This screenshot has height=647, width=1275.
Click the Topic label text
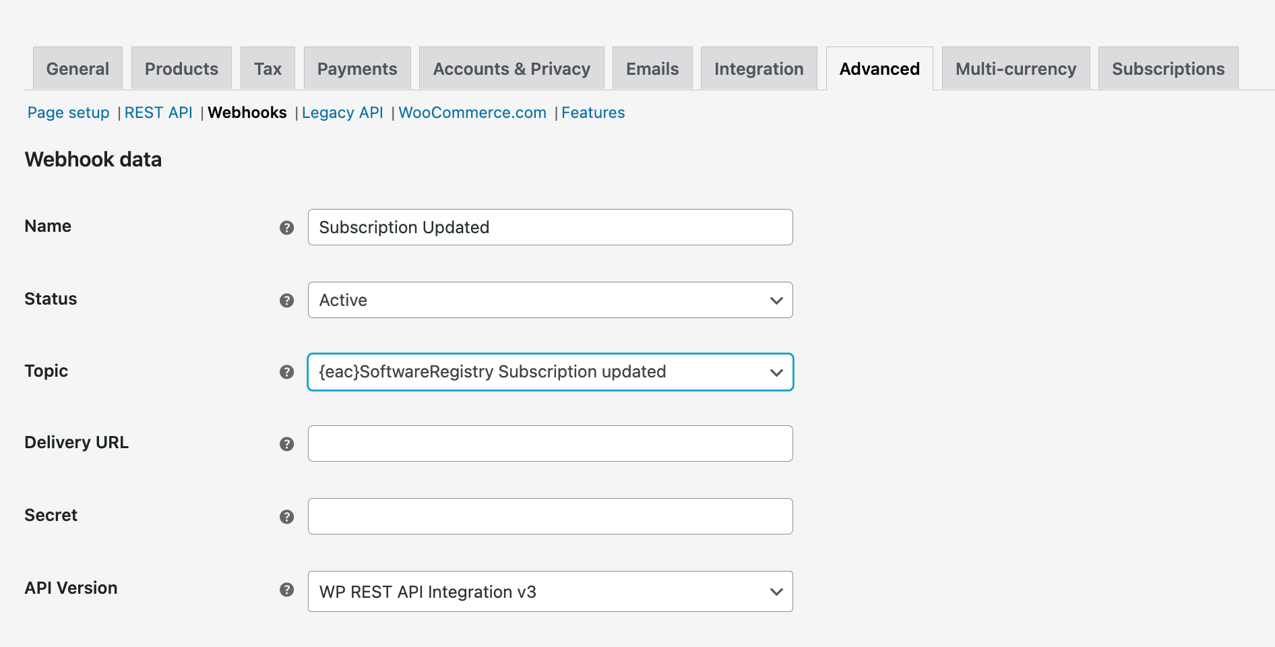(x=46, y=371)
